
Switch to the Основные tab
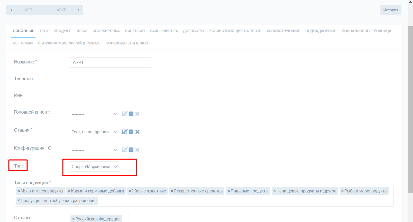point(23,31)
